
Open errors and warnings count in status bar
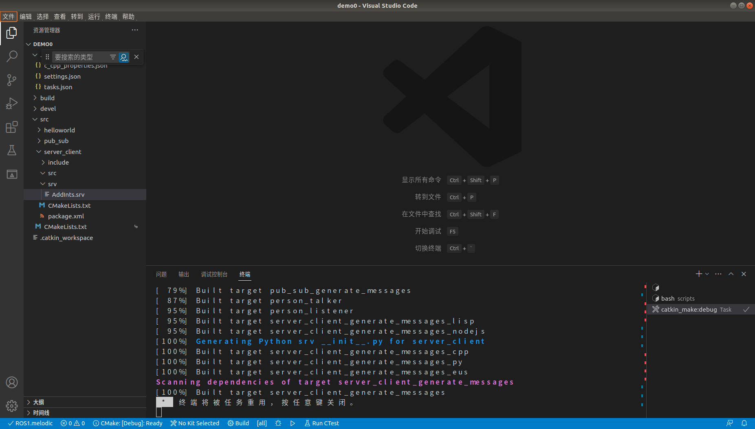pos(73,423)
